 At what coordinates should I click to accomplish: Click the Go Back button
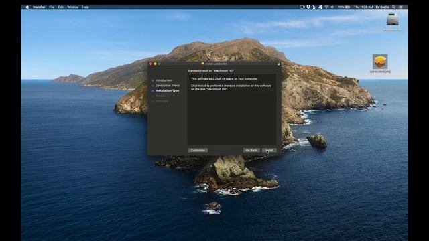[251, 150]
